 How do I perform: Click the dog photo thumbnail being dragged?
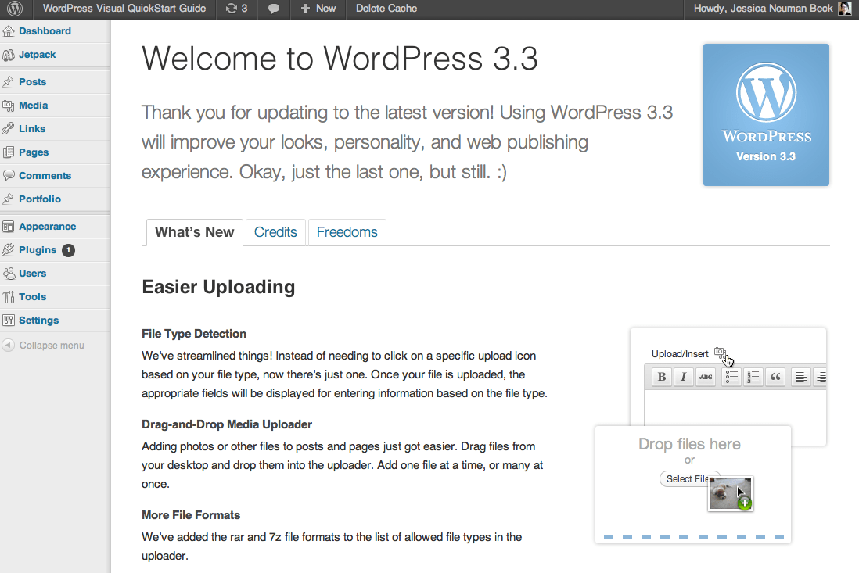(730, 493)
